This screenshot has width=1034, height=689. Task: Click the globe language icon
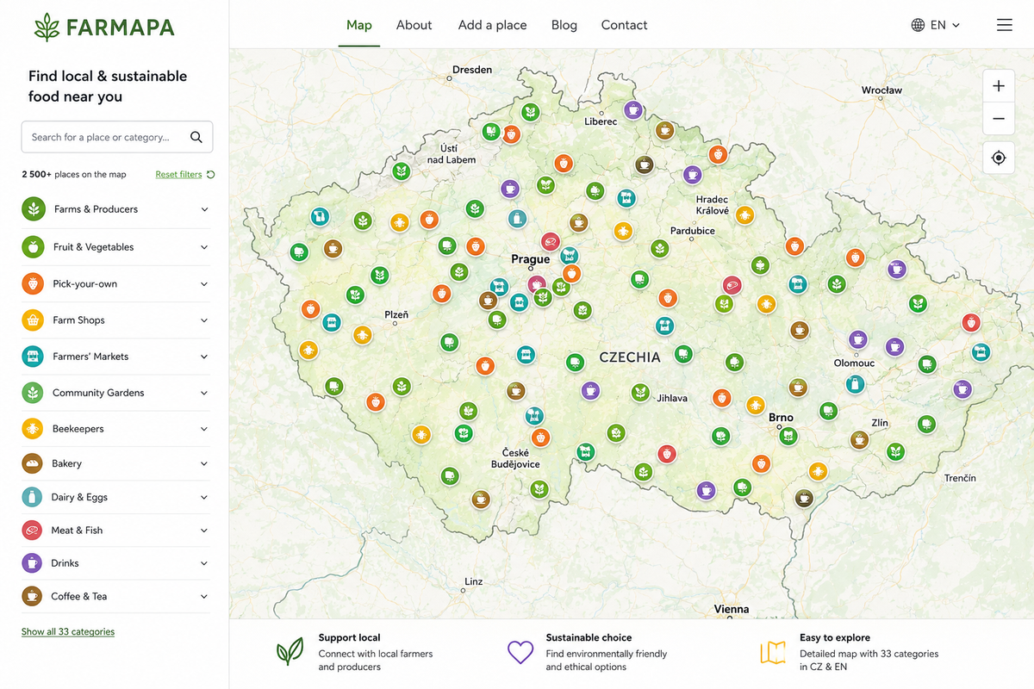(x=918, y=25)
